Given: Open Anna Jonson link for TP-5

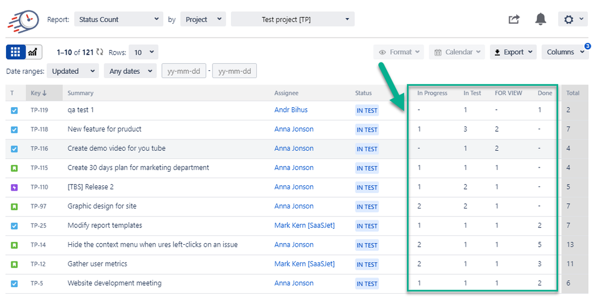Looking at the screenshot, I should pyautogui.click(x=294, y=283).
